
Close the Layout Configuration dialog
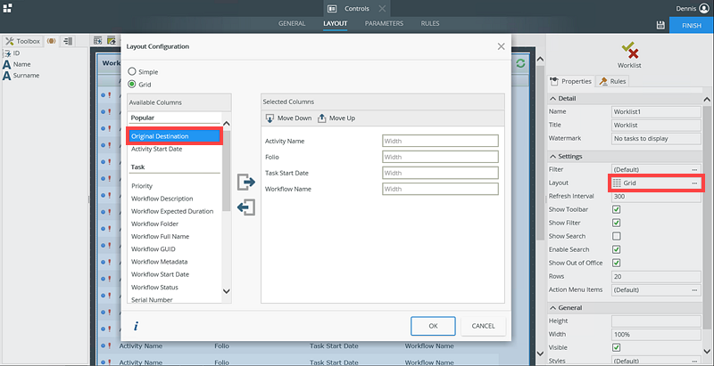[501, 46]
